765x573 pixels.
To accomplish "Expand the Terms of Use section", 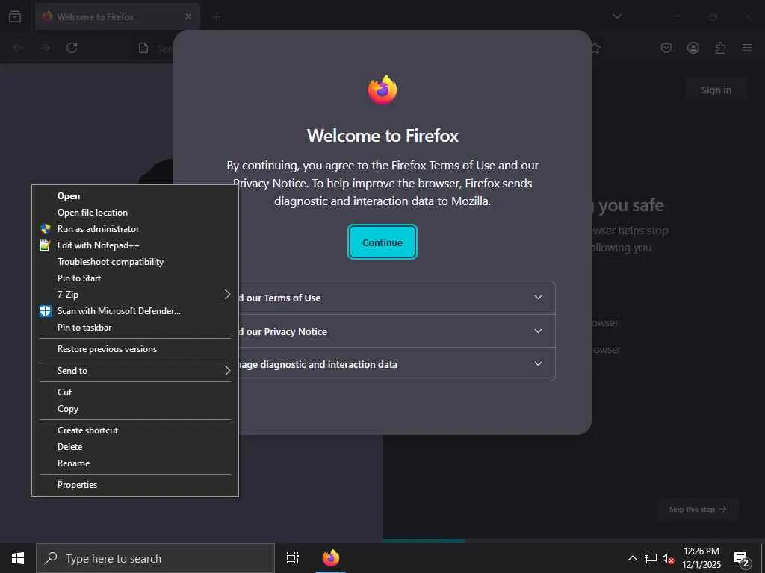I will click(397, 298).
